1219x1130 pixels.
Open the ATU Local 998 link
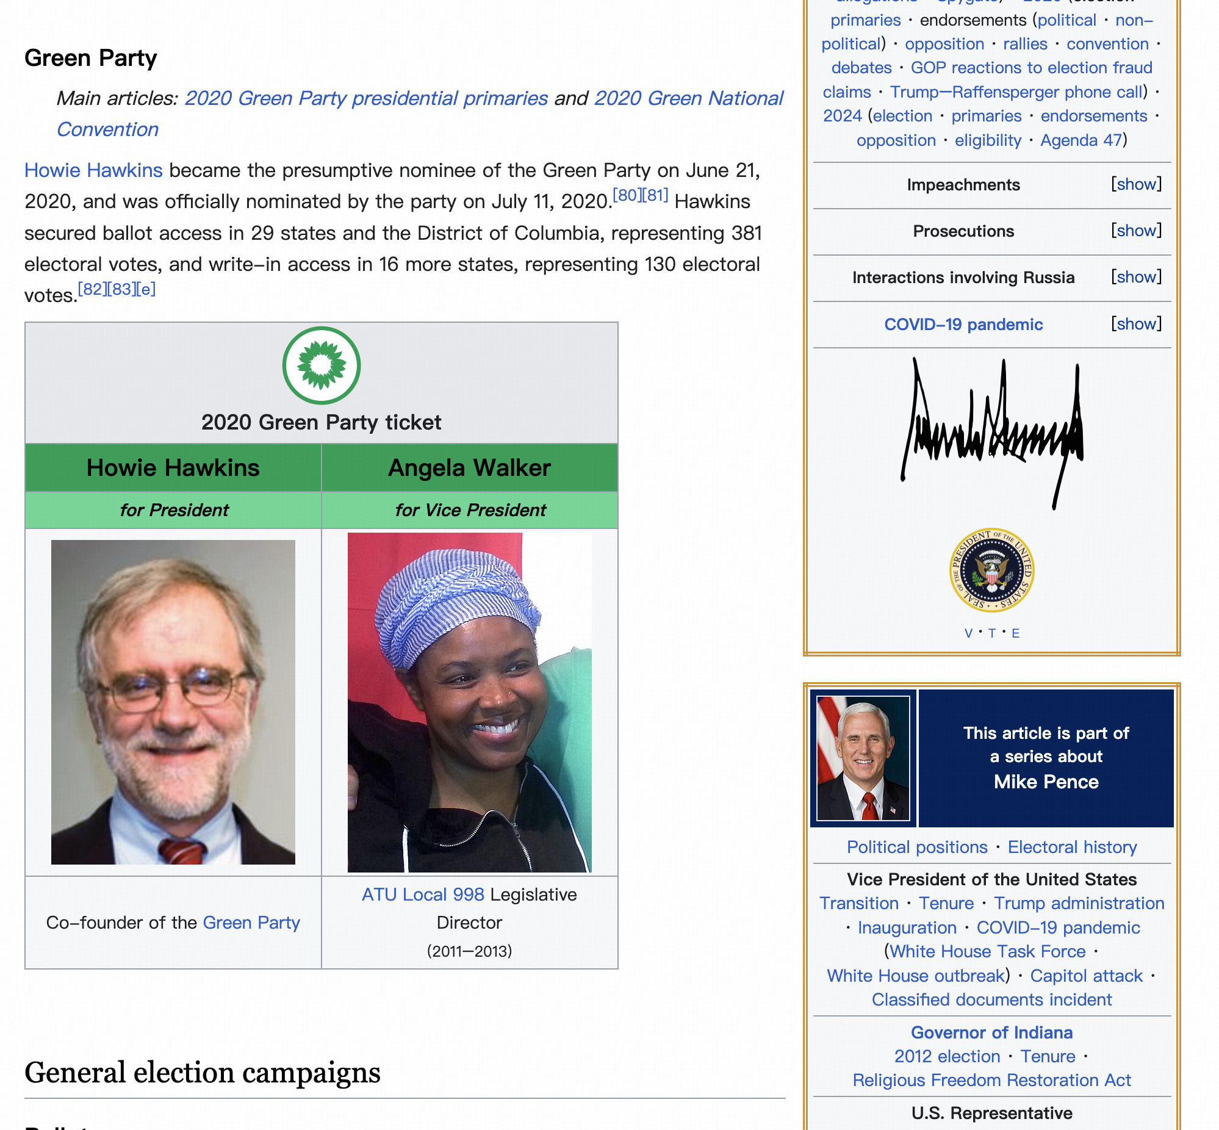point(422,894)
